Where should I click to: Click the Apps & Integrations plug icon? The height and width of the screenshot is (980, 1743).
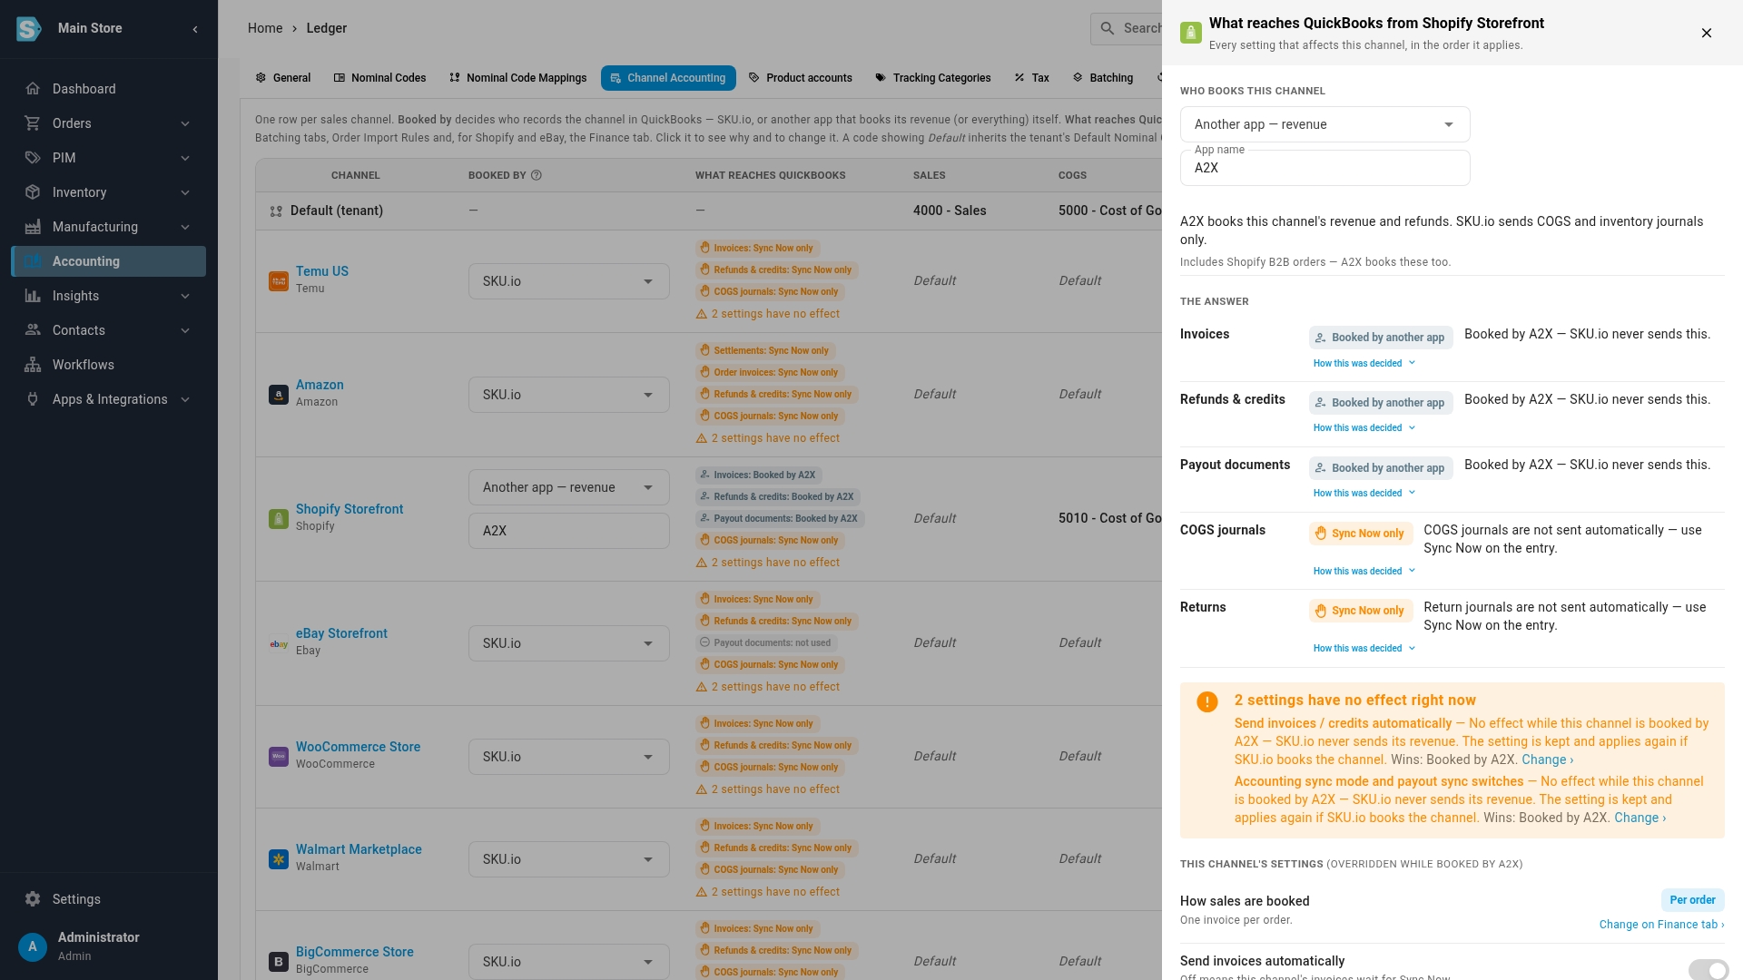[x=33, y=399]
